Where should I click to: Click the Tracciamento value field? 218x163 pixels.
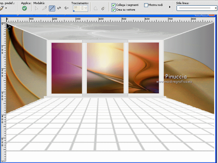click(77, 8)
